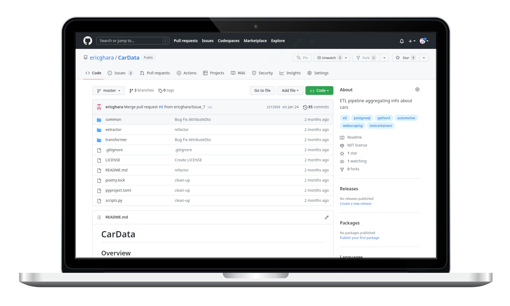
Task: Open the ericghara owner link
Action: [102, 58]
